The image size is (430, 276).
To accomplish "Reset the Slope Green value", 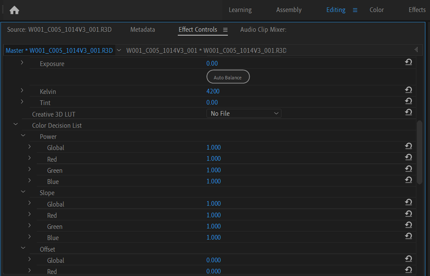I will [409, 225].
